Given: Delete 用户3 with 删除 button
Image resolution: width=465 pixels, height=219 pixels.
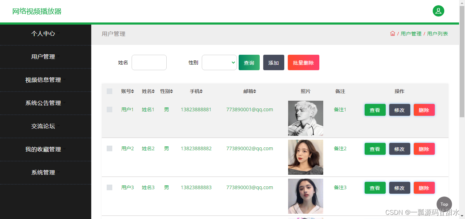Looking at the screenshot, I should [x=424, y=188].
